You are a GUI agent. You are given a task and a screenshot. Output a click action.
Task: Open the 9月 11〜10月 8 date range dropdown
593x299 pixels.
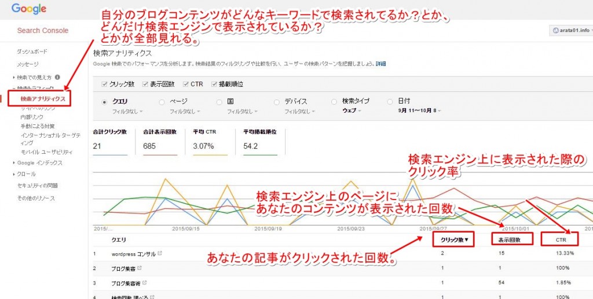[419, 110]
